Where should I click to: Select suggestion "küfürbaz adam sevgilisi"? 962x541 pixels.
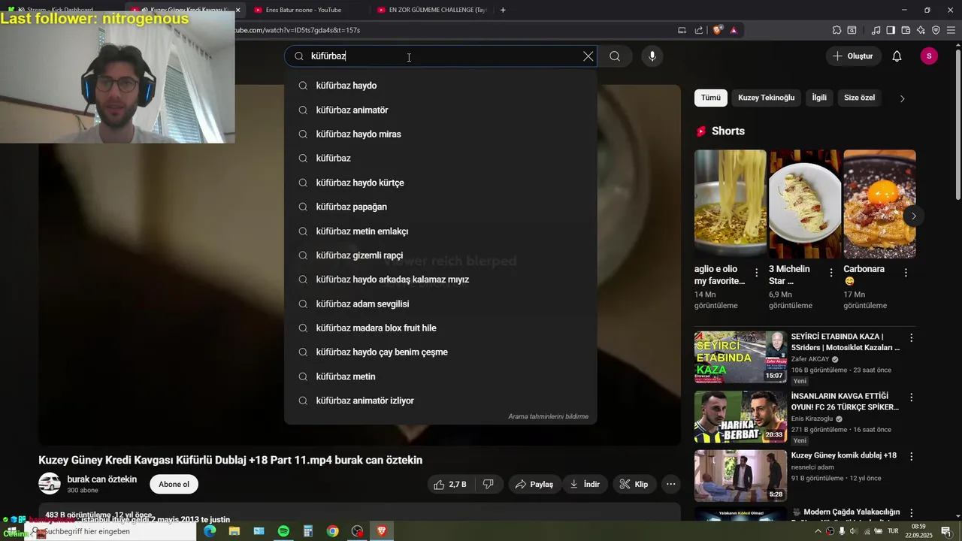(440, 304)
